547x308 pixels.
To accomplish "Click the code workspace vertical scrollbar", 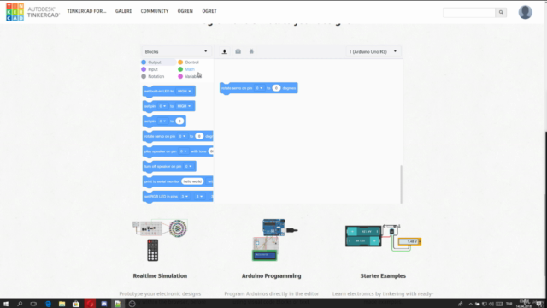I will 401,184.
